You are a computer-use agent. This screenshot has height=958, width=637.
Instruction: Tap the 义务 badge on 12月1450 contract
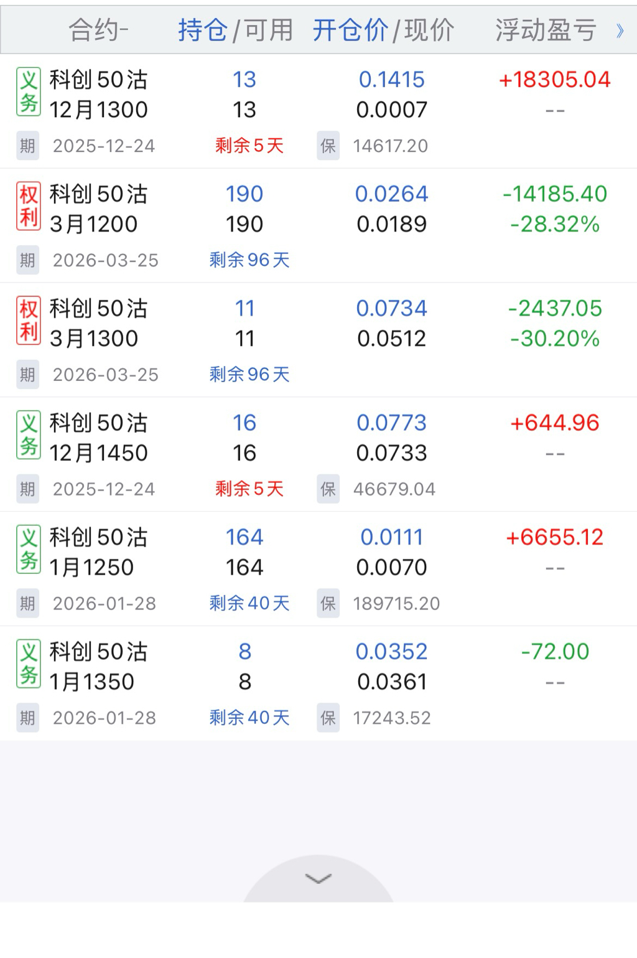click(x=29, y=435)
